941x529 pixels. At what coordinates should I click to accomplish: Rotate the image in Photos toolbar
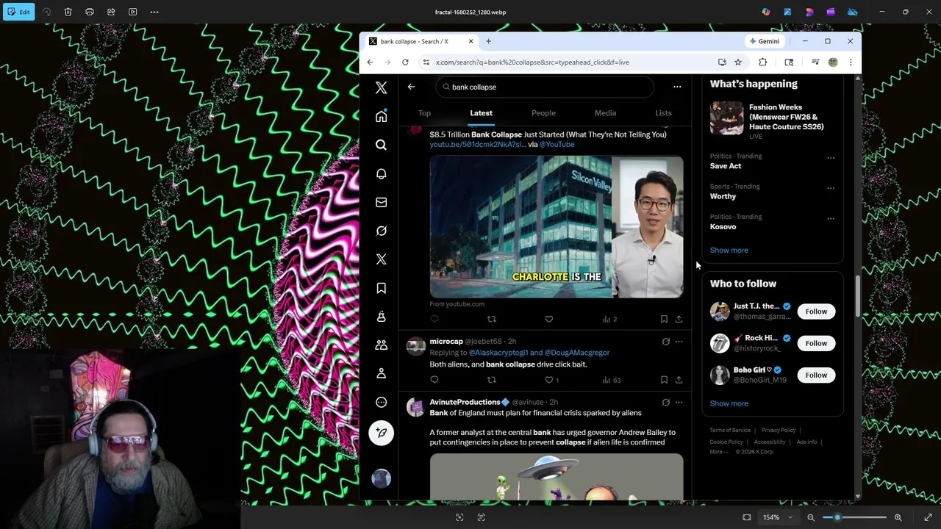click(x=46, y=12)
